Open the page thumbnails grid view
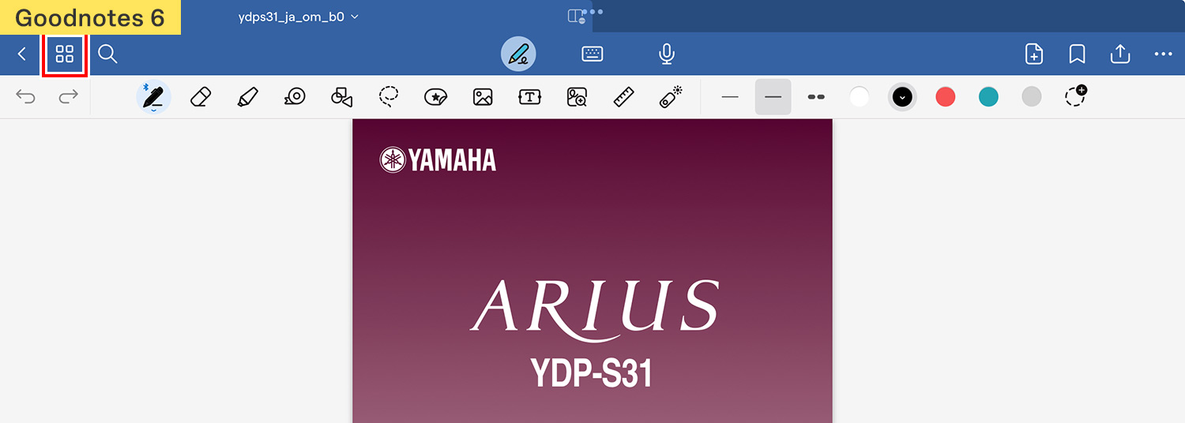 pos(65,54)
